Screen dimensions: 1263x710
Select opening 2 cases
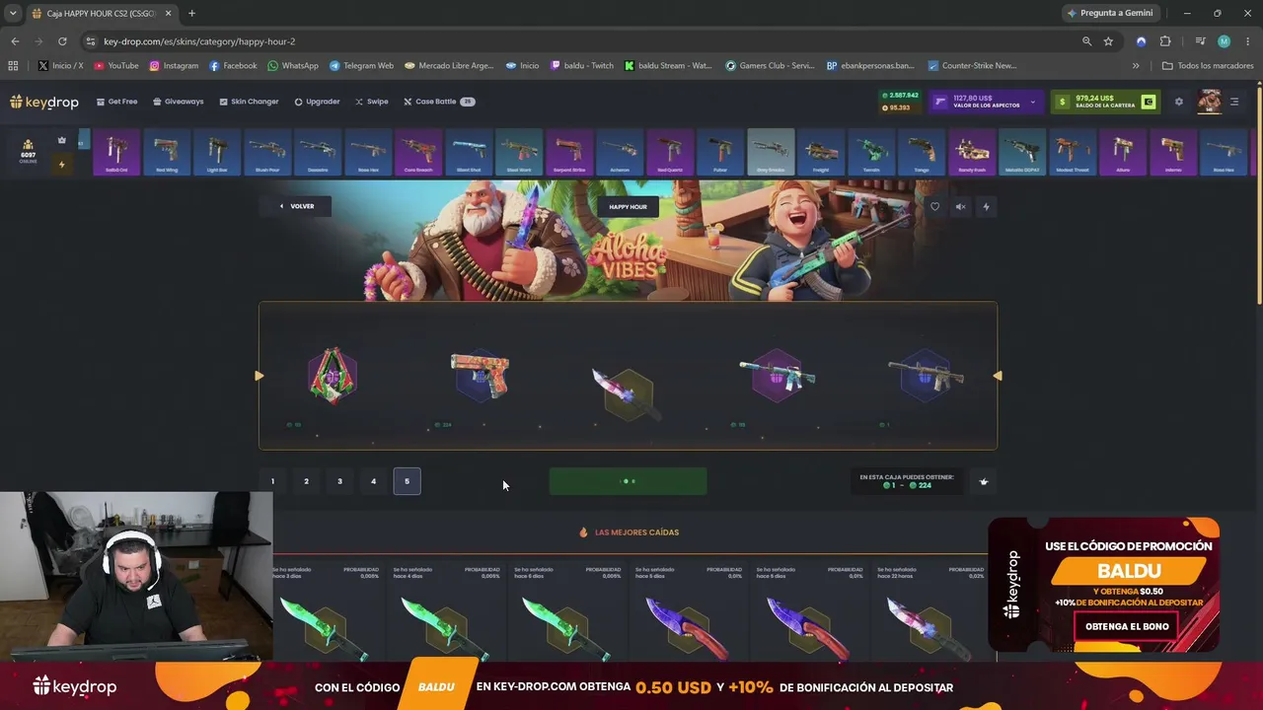point(306,481)
